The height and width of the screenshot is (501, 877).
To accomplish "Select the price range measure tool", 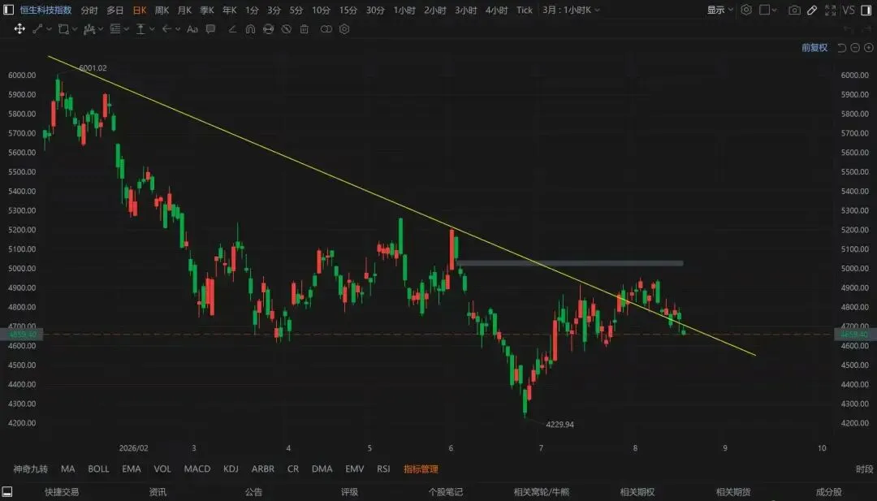I will pos(140,29).
